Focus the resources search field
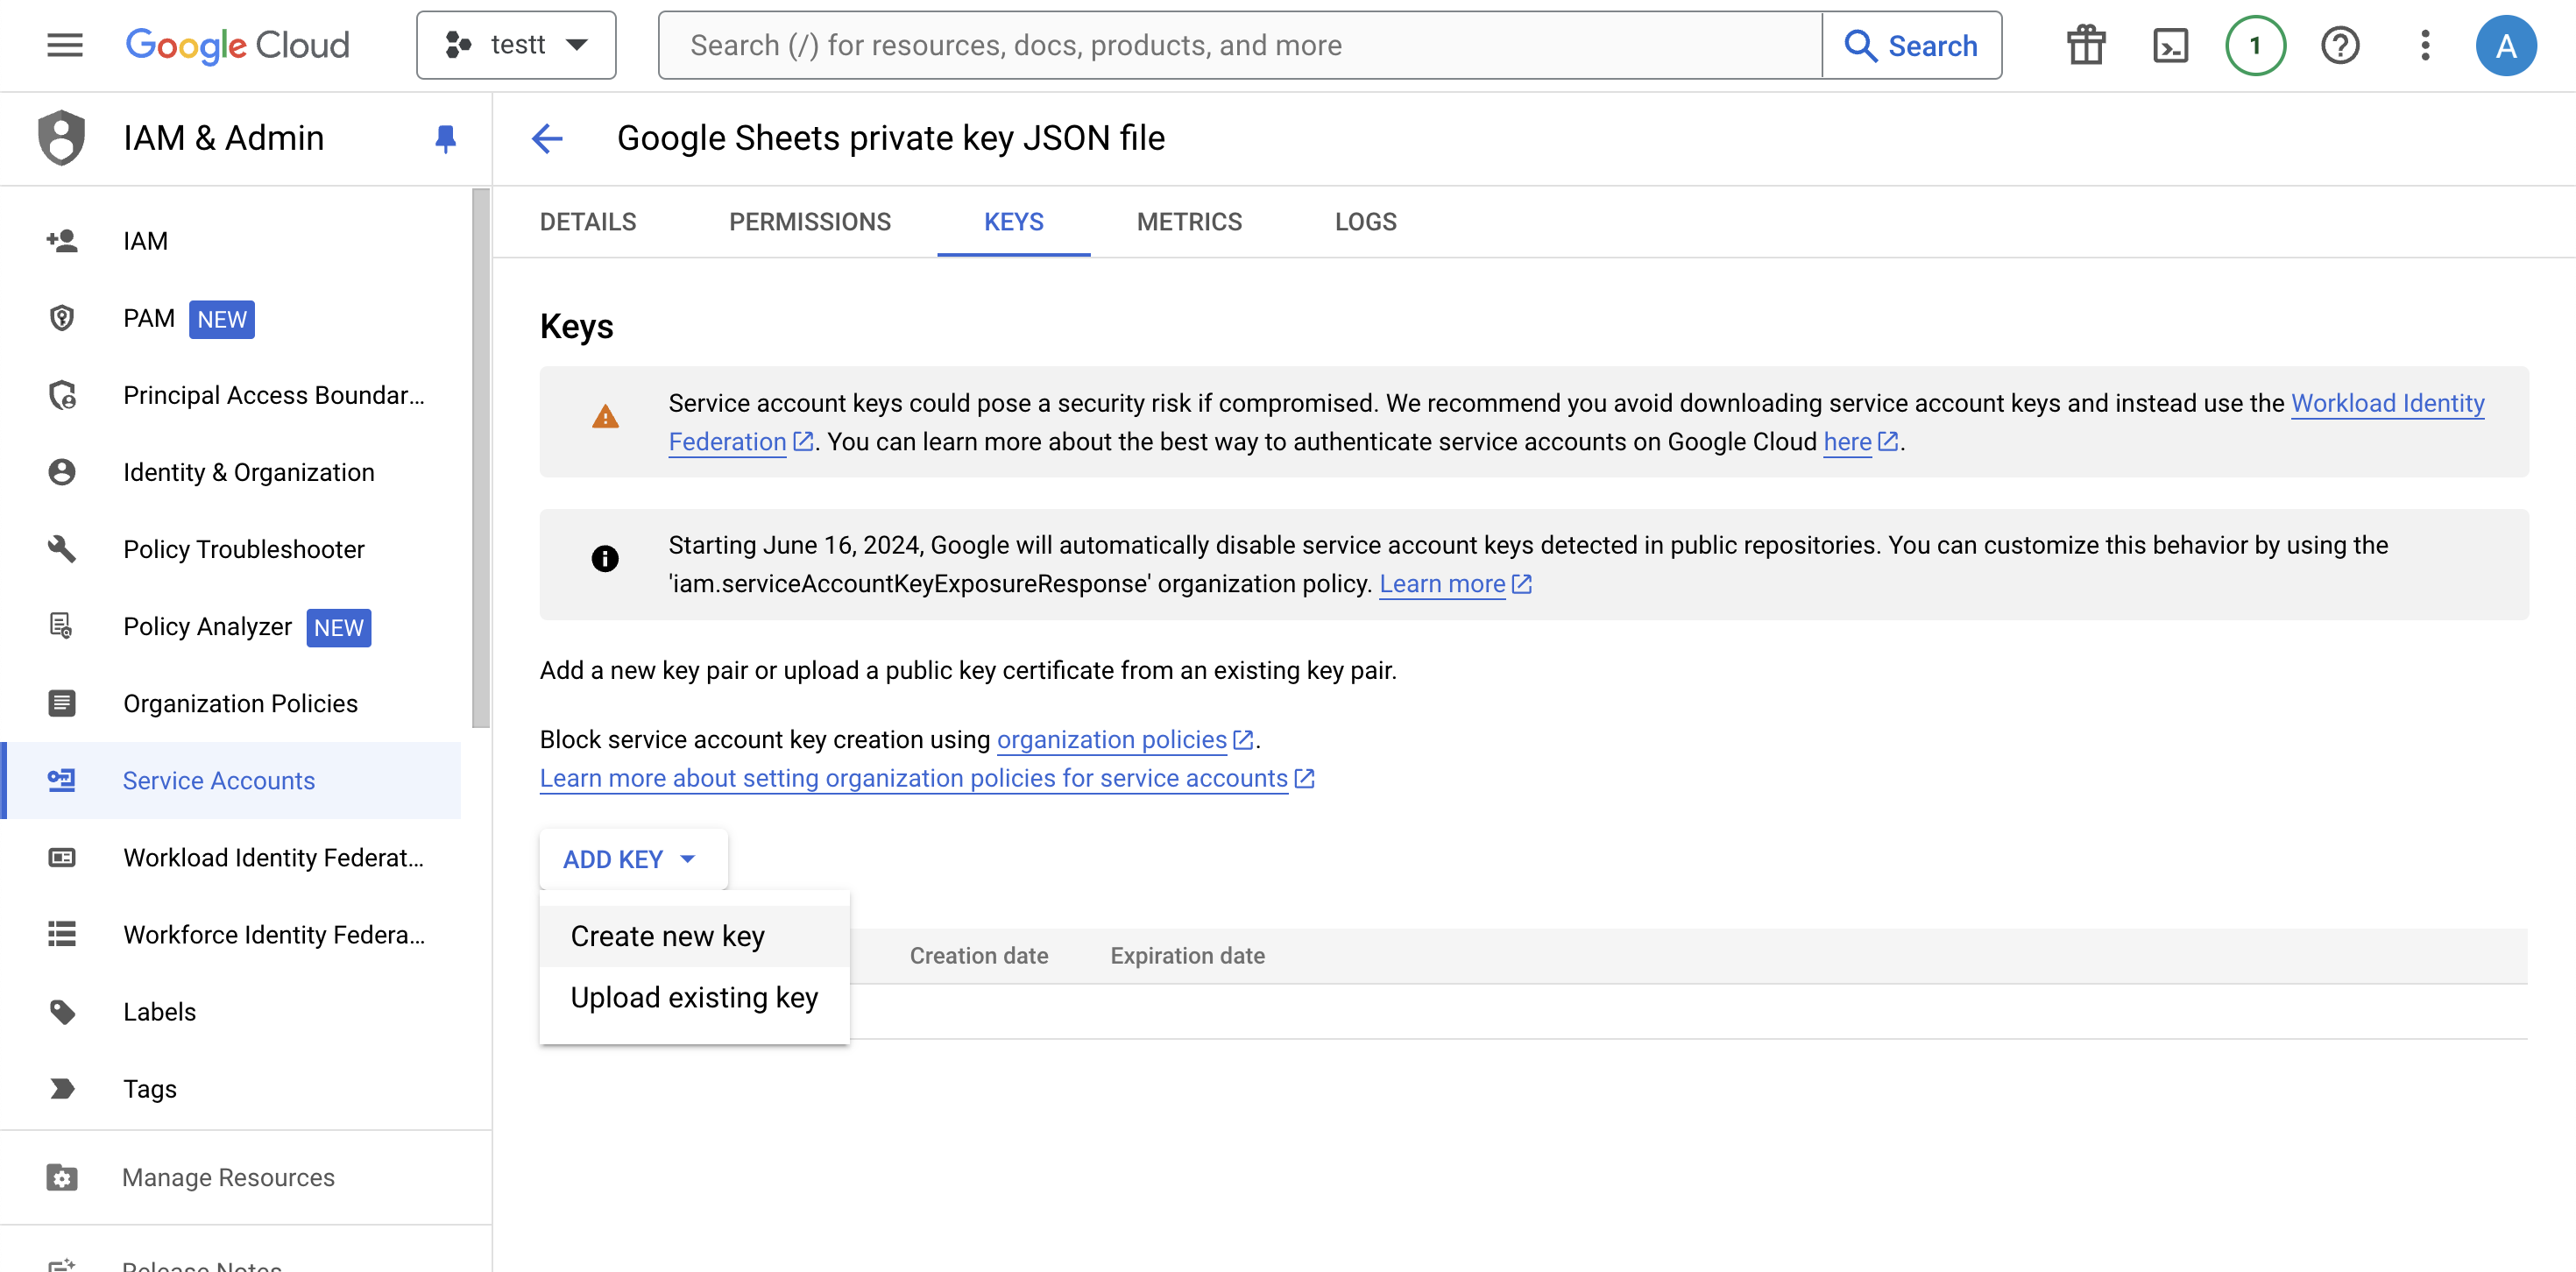 pyautogui.click(x=1240, y=45)
